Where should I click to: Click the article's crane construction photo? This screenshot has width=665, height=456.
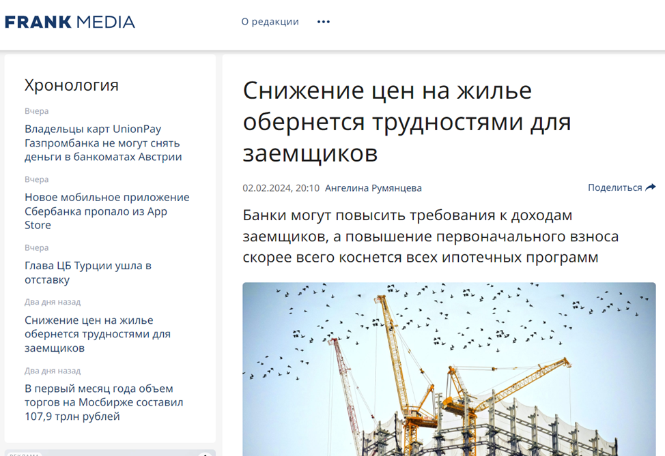click(449, 369)
